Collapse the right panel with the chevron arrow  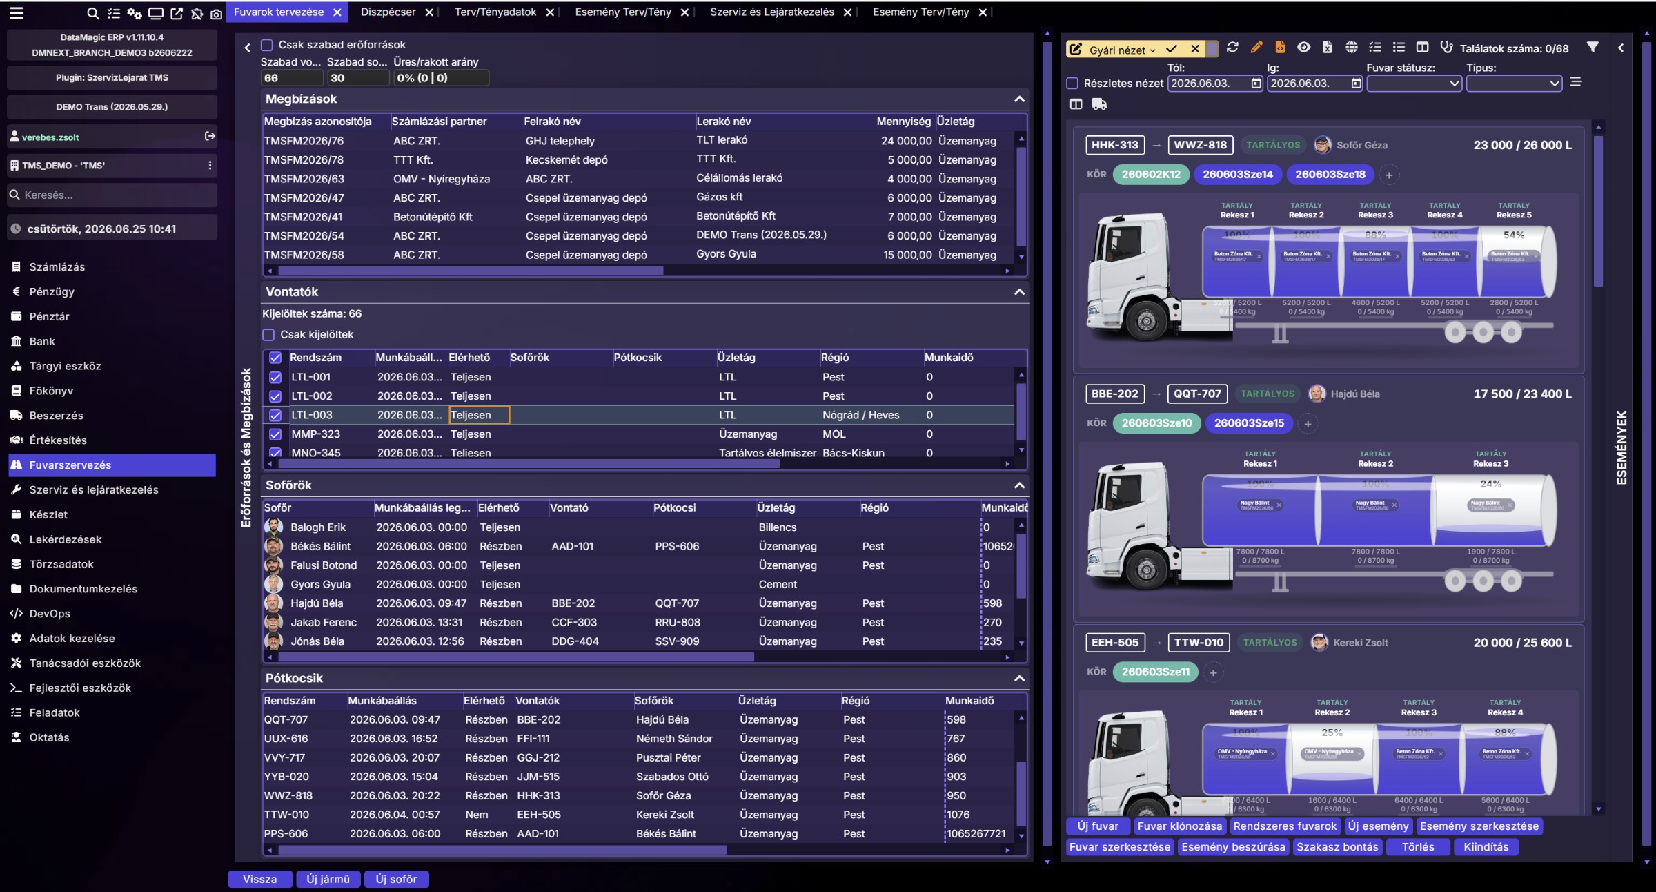1621,48
